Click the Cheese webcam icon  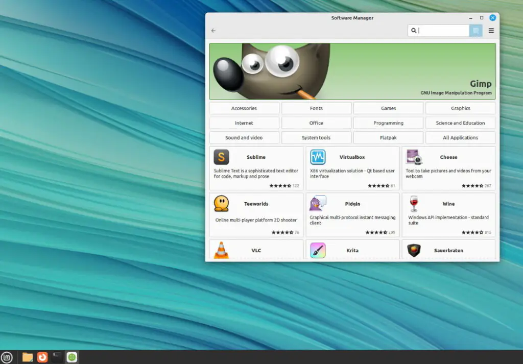coord(414,157)
